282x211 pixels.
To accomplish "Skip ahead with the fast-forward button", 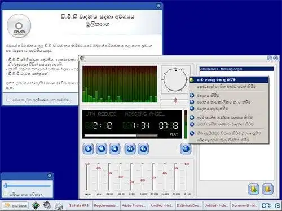I will (x=143, y=149).
